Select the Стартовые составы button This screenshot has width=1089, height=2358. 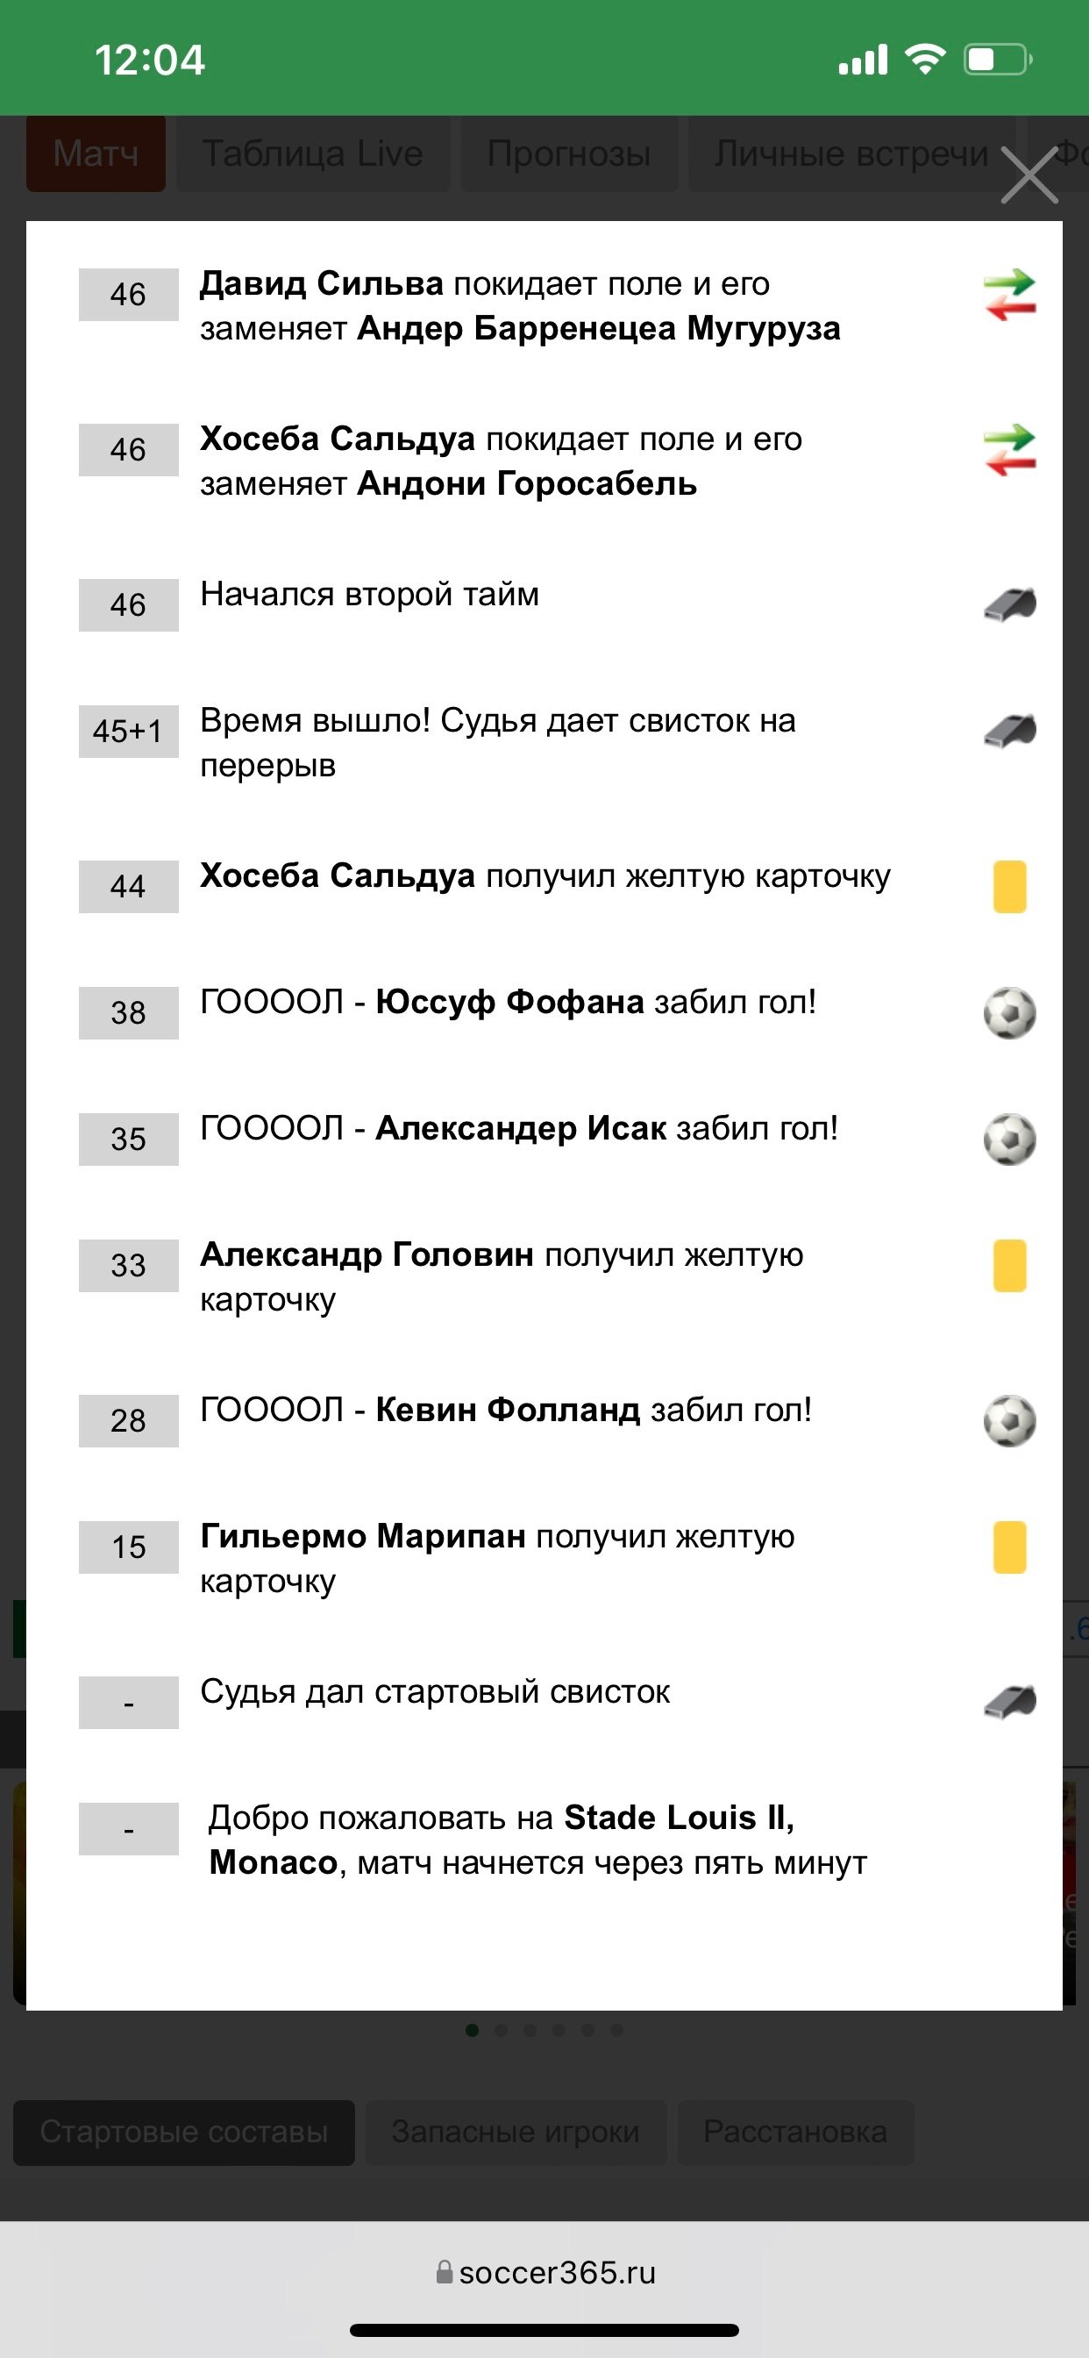point(184,2132)
